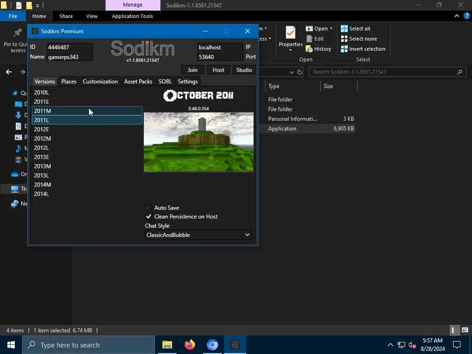Click Invert selection in ribbon
The image size is (472, 354).
click(363, 49)
